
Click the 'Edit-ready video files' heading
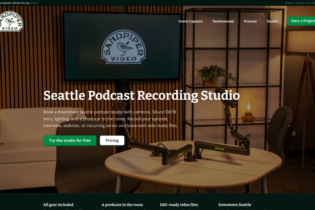pyautogui.click(x=179, y=204)
